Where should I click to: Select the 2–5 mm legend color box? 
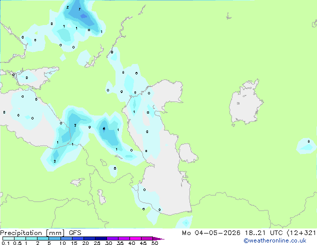click(43, 238)
